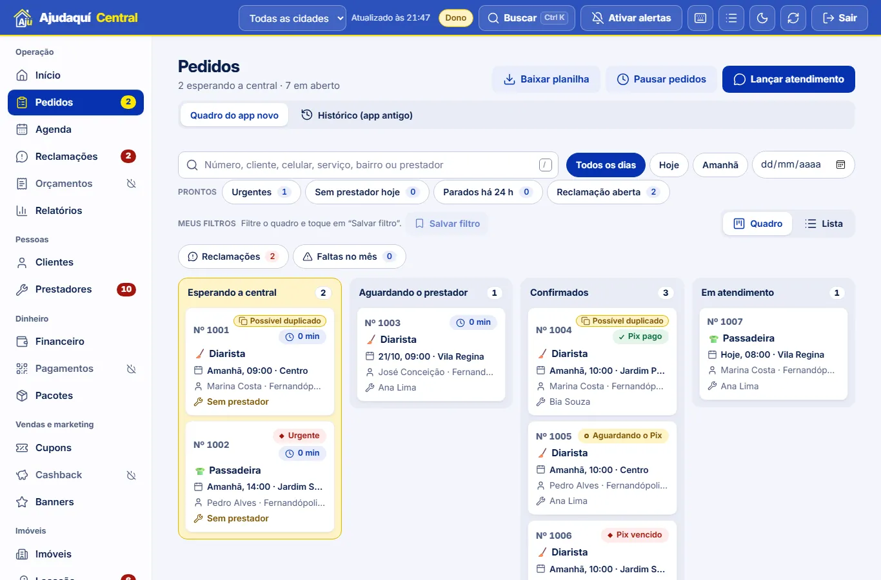Click the list density icon in header
The image size is (881, 580).
coord(731,18)
